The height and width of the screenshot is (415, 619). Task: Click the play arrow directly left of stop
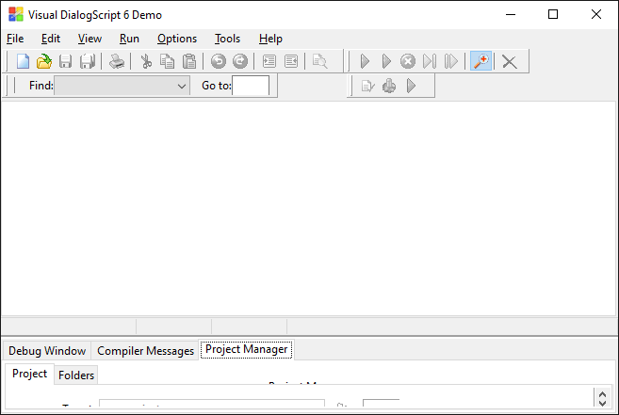[x=386, y=61]
